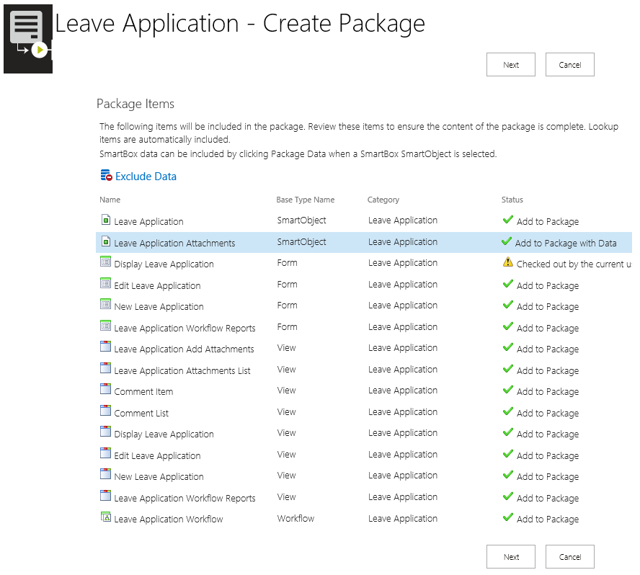Select the Edit Leave Application form row
The width and height of the screenshot is (640, 575).
point(157,285)
